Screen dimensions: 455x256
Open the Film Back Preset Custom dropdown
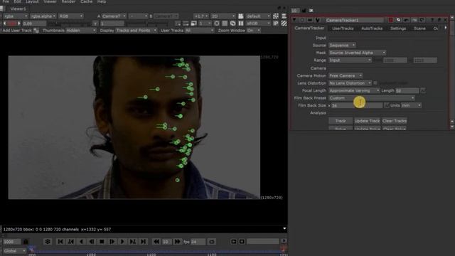point(372,98)
